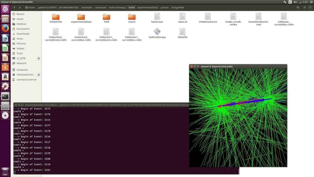Open the volume indicator in top panel
This screenshot has height=177, width=314.
295,2
